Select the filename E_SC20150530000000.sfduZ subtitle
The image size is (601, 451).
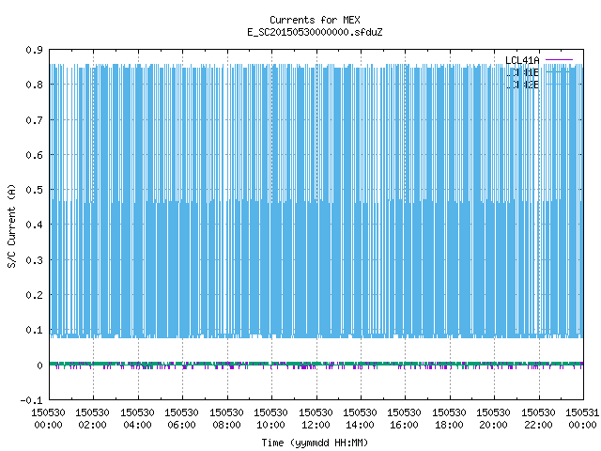315,32
